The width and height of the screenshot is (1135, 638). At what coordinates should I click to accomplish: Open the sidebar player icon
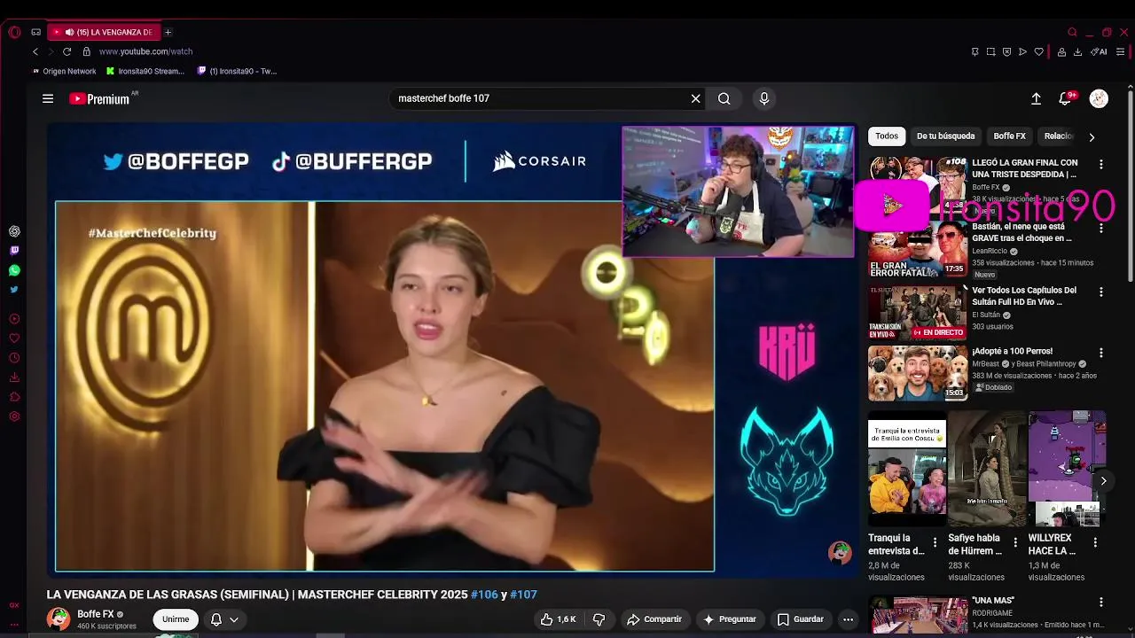pyautogui.click(x=14, y=319)
